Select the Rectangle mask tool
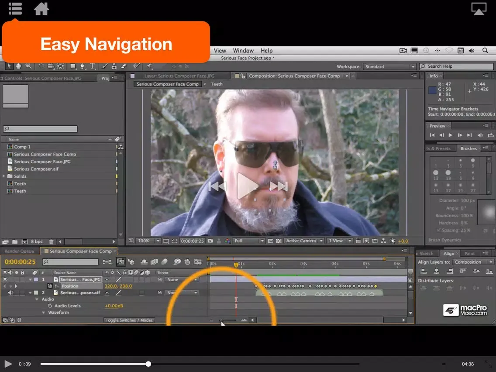Viewport: 496px width, 372px height. [73, 66]
